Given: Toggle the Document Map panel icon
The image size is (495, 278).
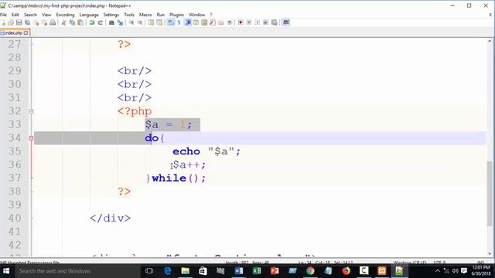Looking at the screenshot, I should point(204,22).
